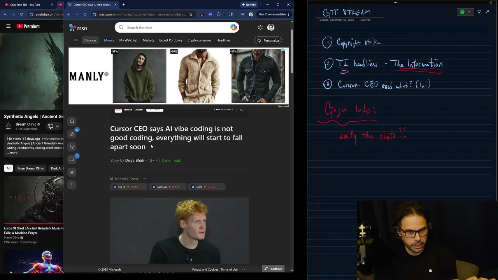498x280 pixels.
Task: Share the article via sidebar icon
Action: (72, 172)
